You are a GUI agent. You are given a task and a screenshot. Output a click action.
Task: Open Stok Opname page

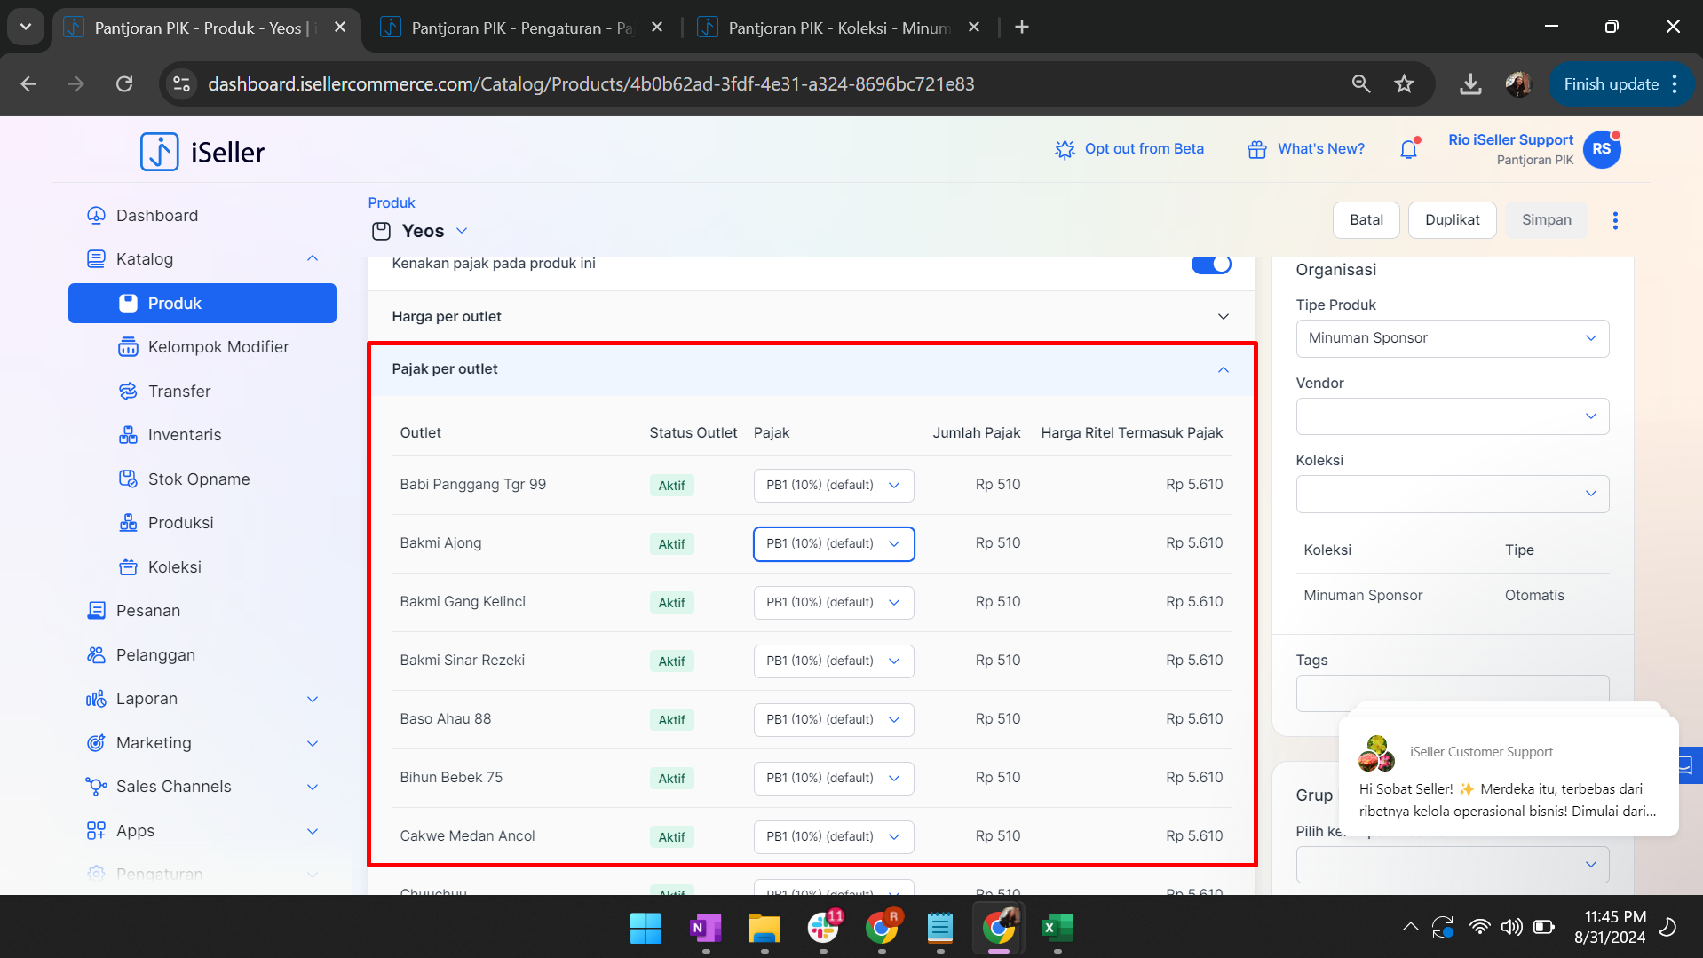[x=198, y=479]
